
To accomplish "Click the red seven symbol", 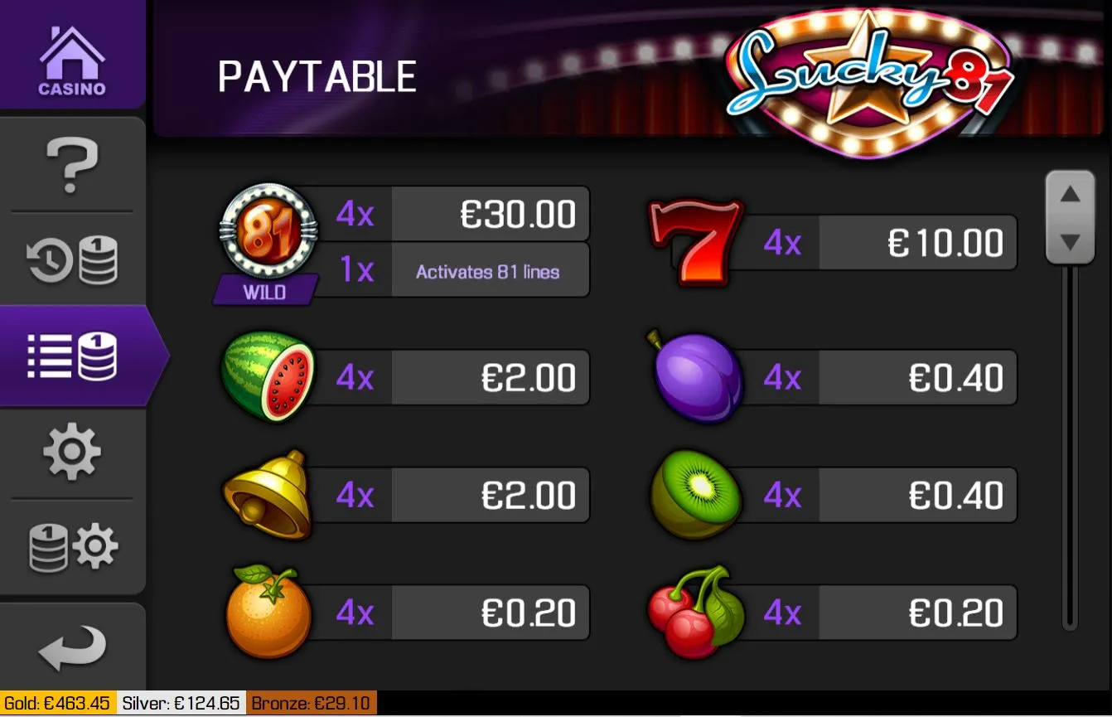I will pos(694,242).
